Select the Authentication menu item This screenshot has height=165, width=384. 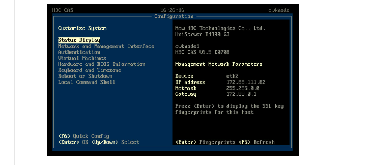pos(79,52)
